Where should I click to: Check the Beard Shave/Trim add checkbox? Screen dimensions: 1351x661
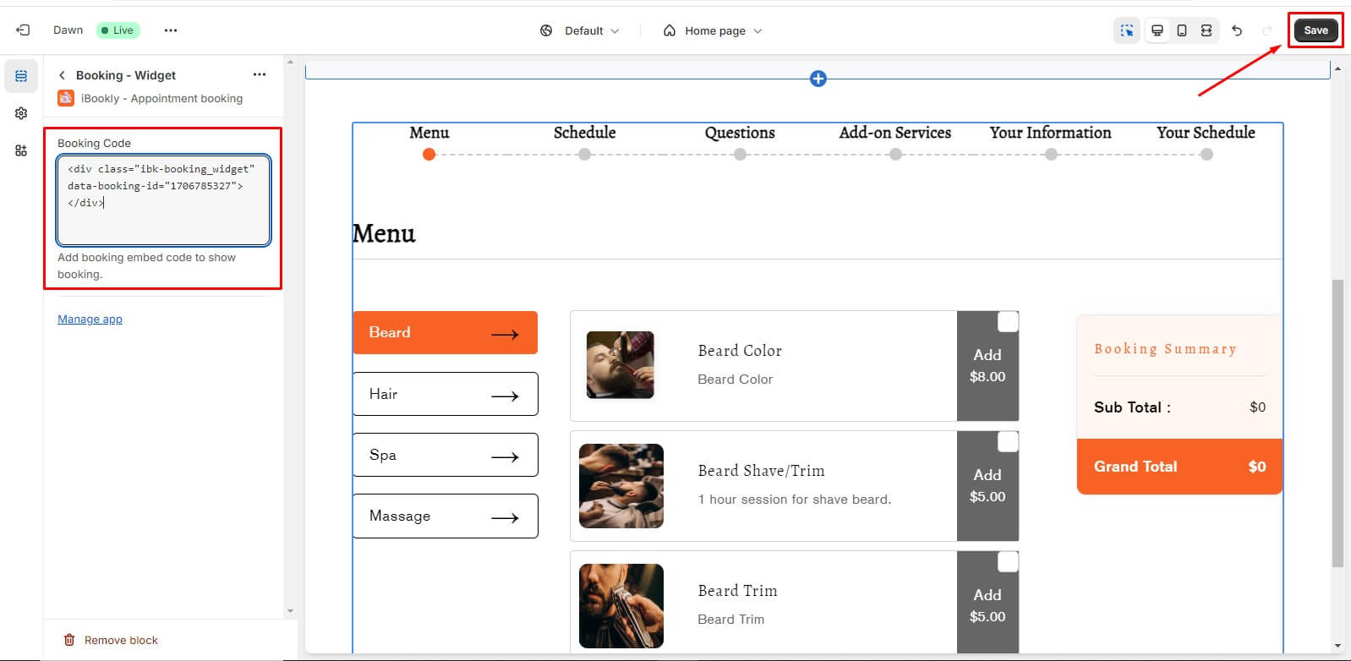[1008, 442]
